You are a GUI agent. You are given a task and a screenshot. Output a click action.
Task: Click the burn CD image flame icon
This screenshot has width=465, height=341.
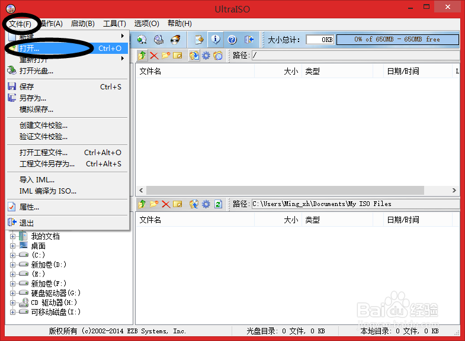(x=175, y=40)
